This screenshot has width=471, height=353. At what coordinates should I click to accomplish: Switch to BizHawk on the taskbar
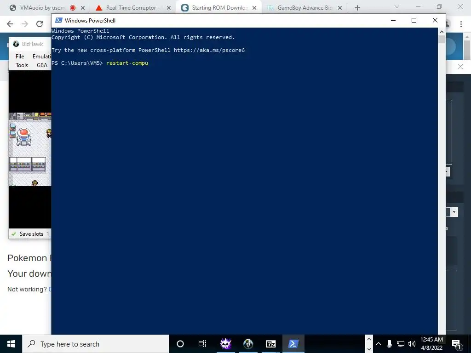(x=248, y=344)
